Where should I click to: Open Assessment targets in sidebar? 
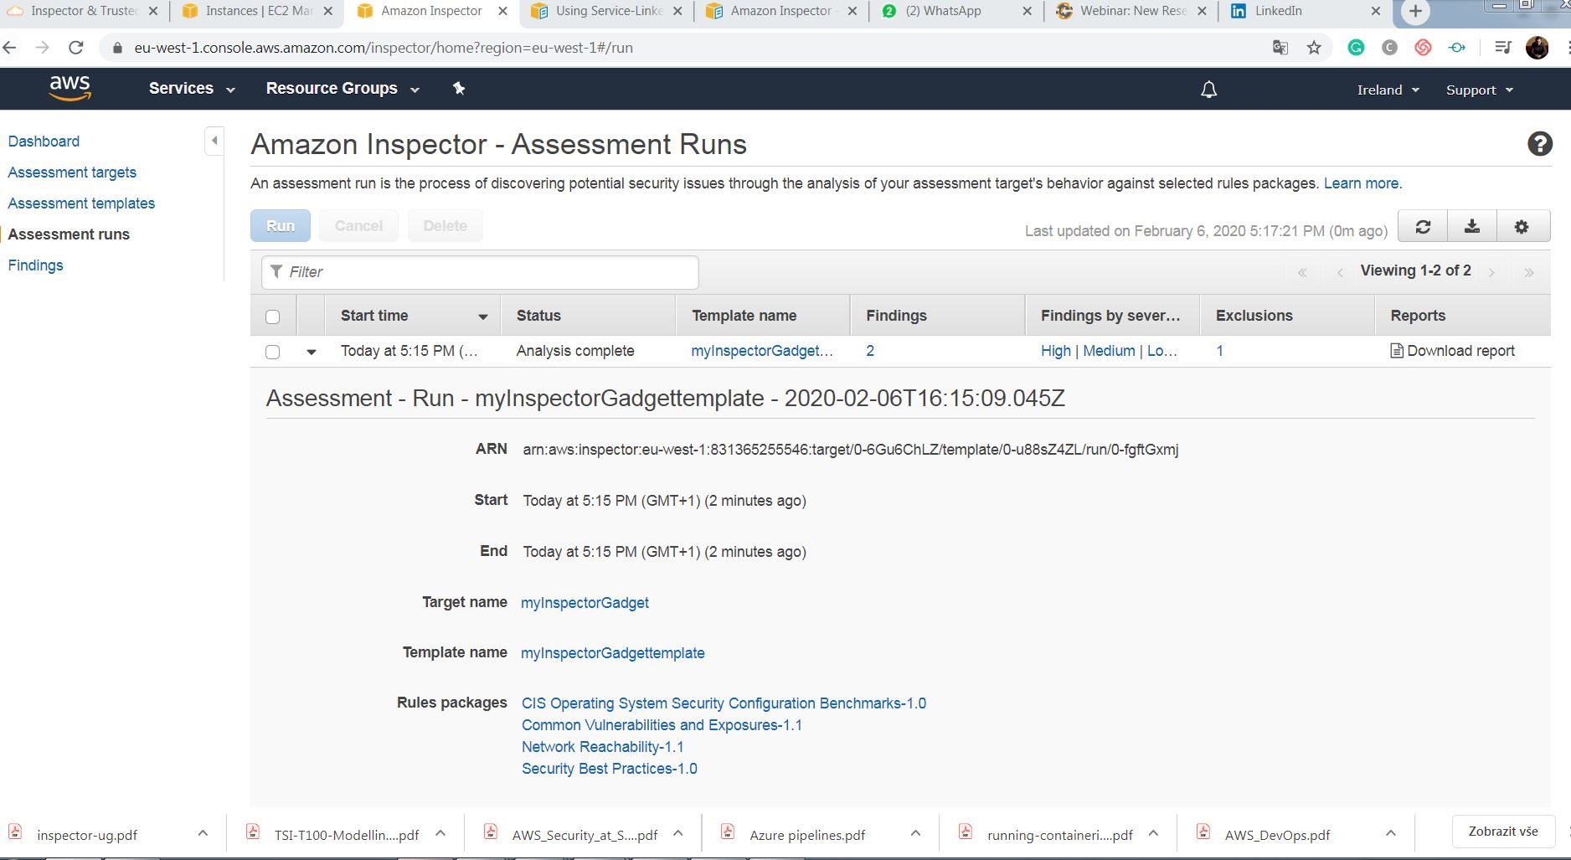72,172
